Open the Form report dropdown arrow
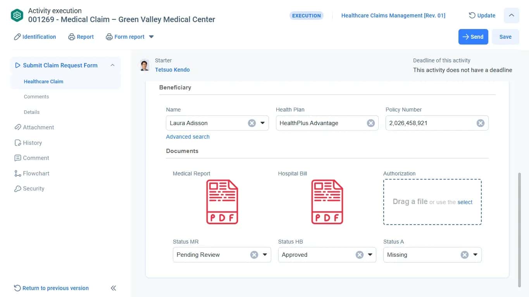Viewport: 529px width, 297px height. pos(152,37)
